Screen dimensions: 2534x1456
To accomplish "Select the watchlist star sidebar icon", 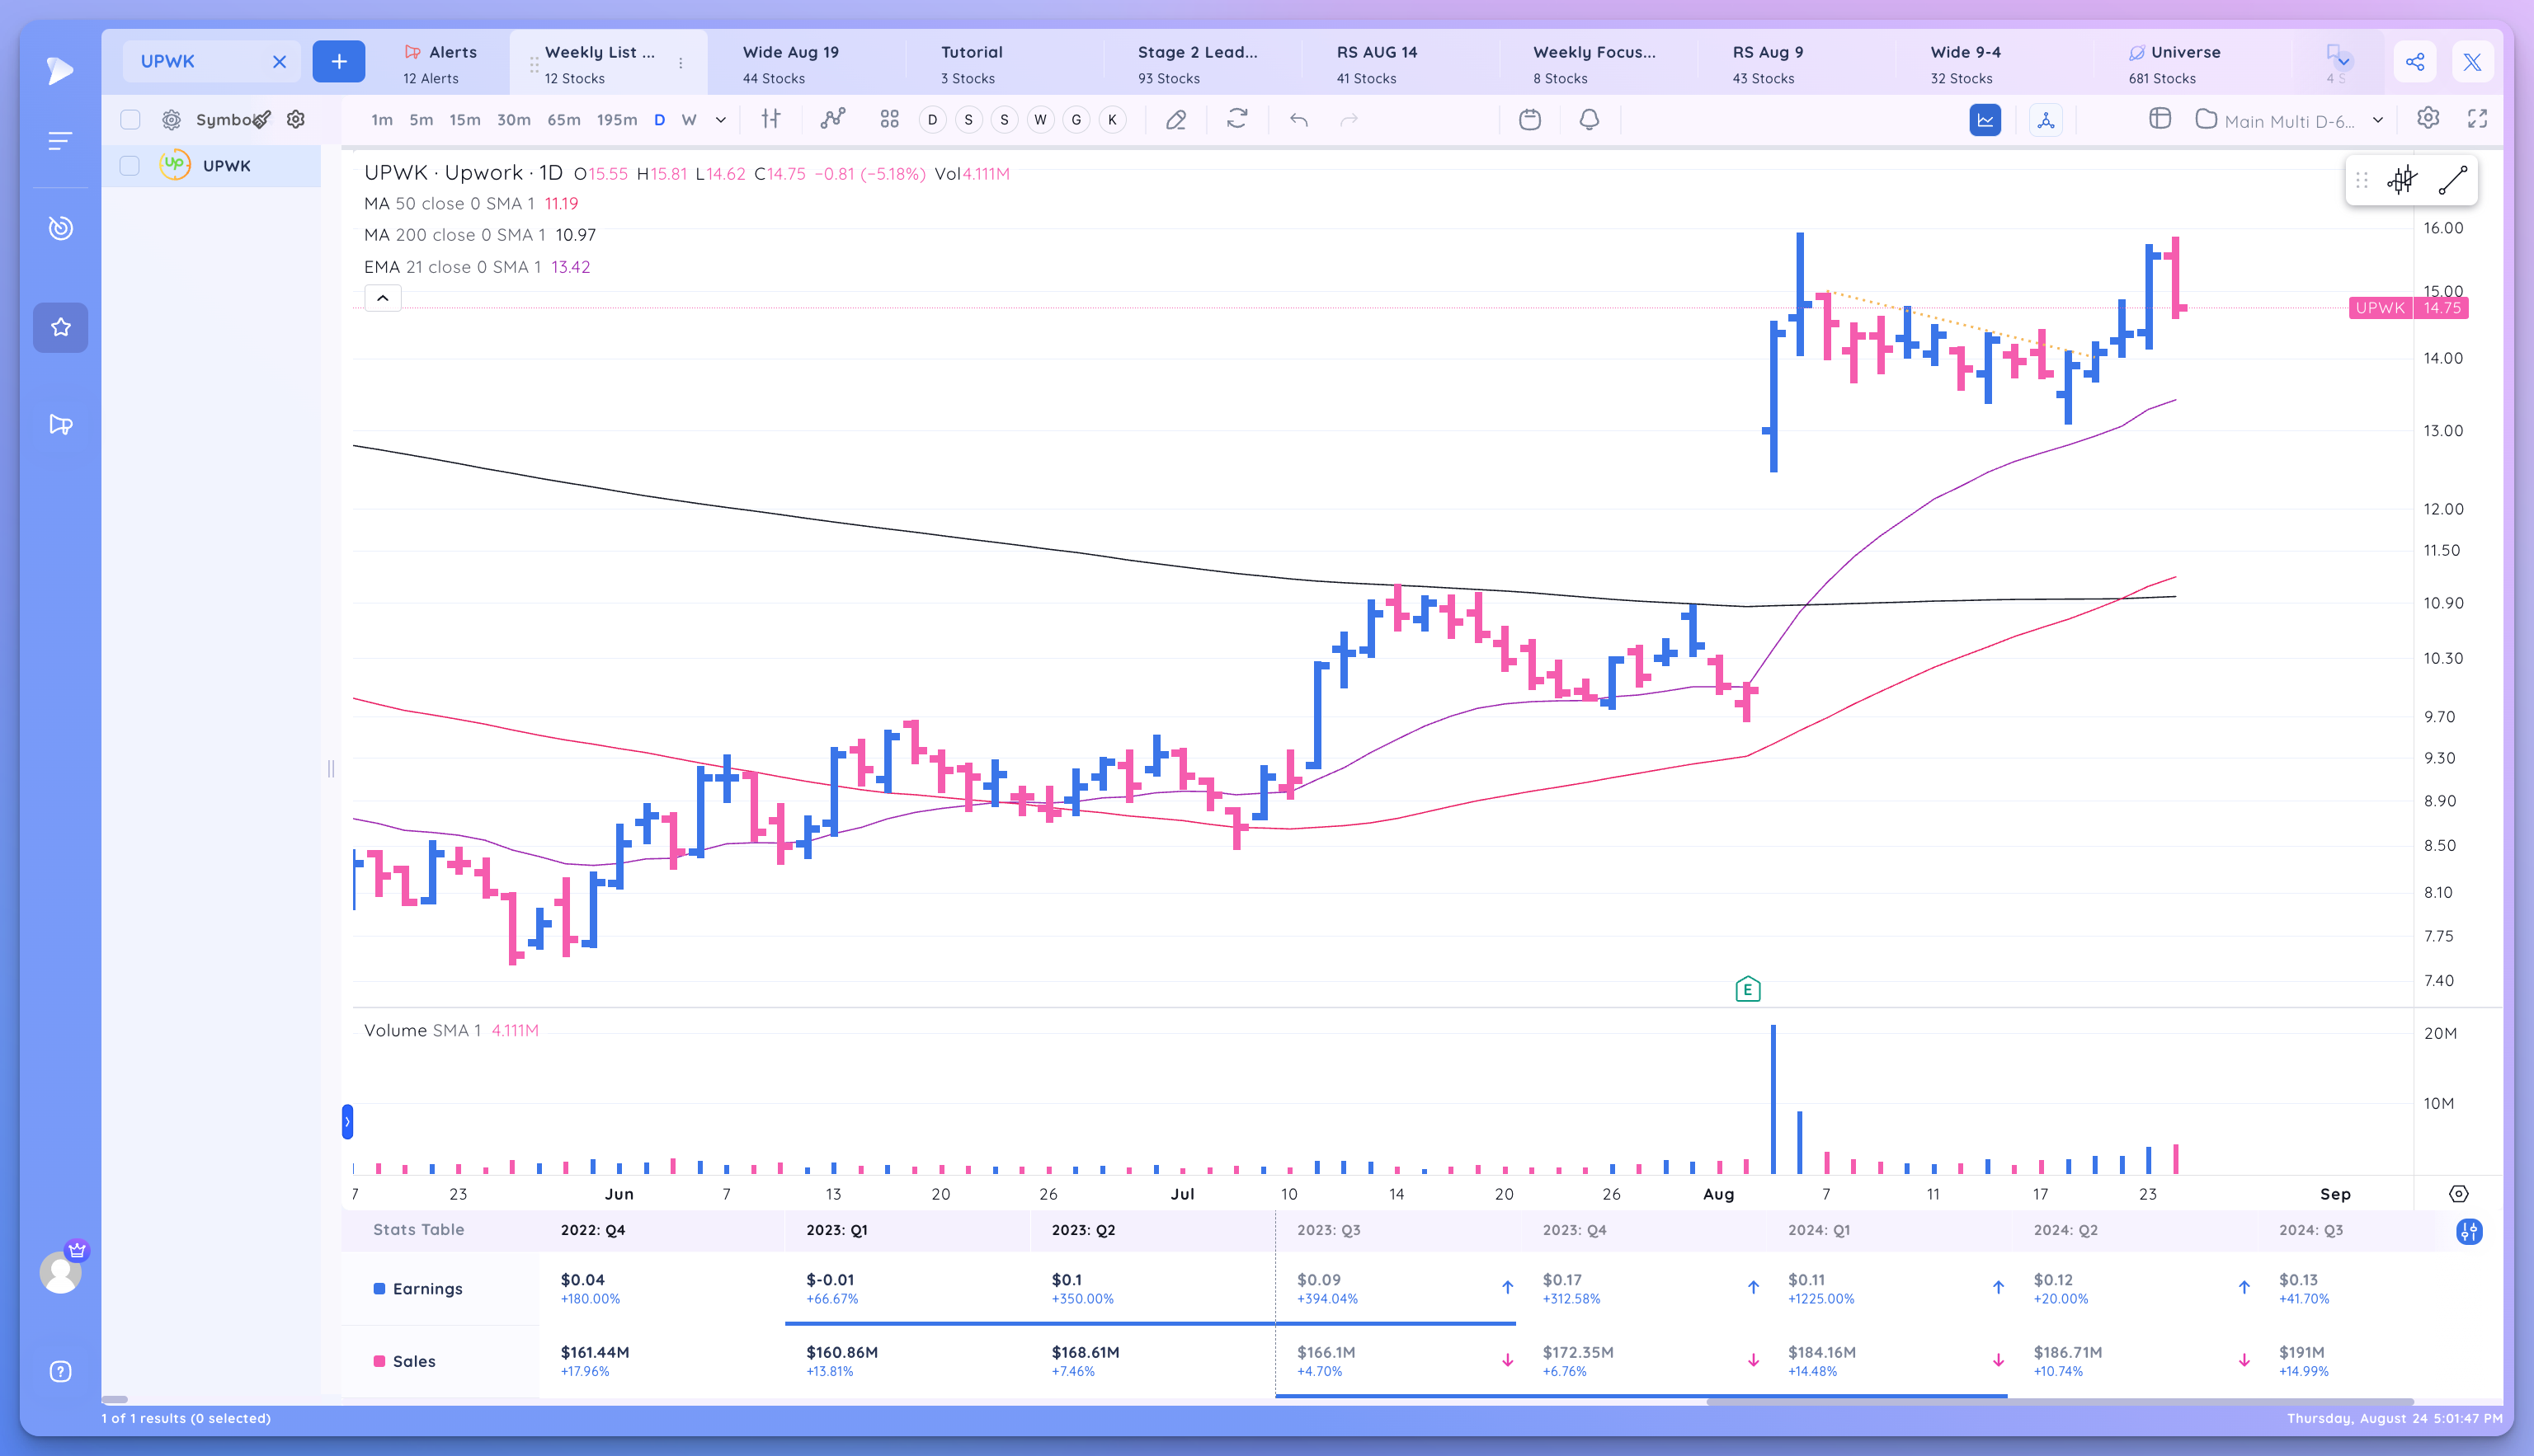I will 60,327.
